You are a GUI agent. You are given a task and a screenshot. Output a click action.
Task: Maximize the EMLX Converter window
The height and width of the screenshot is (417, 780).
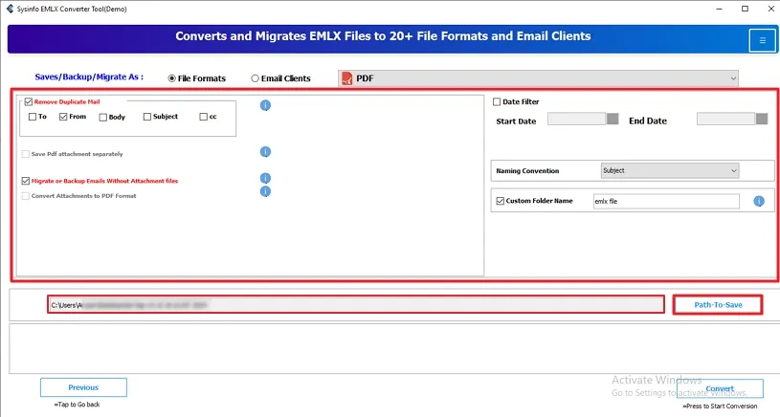coord(745,9)
